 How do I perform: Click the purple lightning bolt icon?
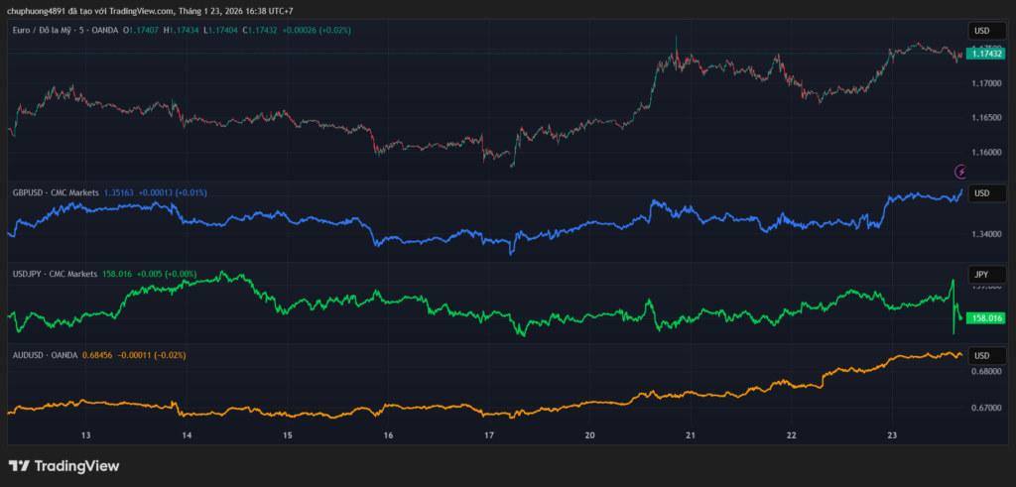tap(960, 172)
